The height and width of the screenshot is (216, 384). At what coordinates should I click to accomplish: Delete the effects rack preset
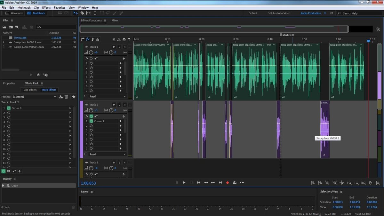[x=66, y=97]
